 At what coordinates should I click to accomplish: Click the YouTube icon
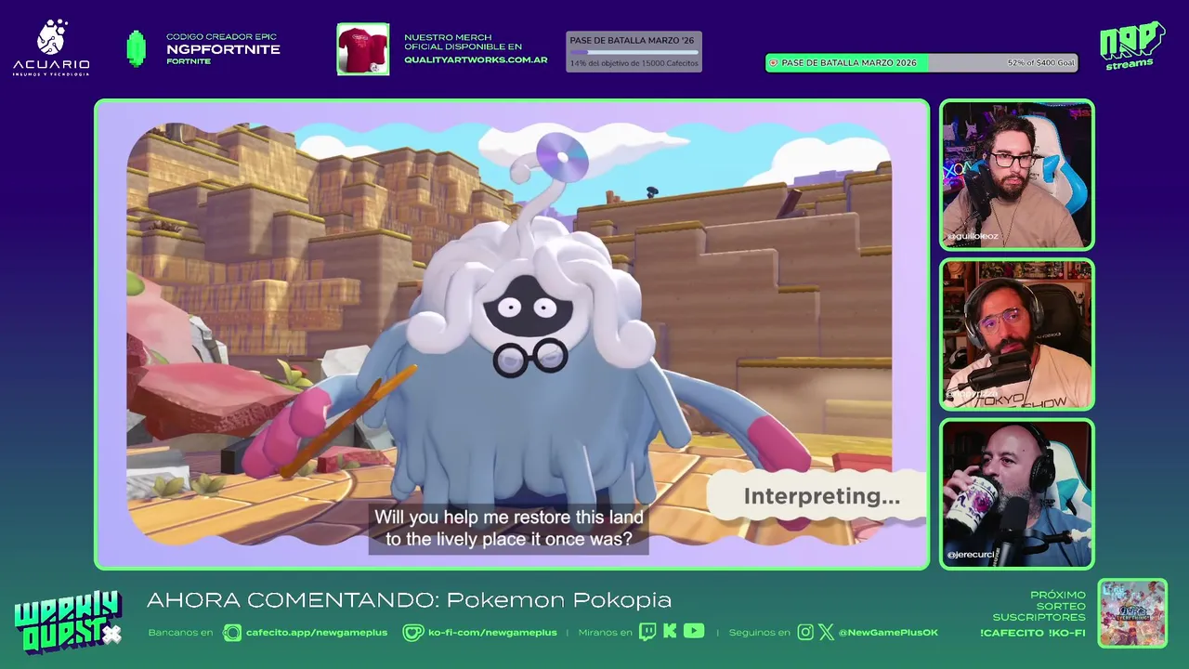(x=694, y=631)
